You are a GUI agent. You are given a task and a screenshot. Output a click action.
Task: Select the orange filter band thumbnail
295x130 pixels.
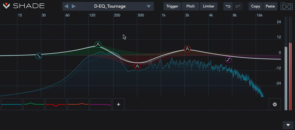[x=78, y=104]
